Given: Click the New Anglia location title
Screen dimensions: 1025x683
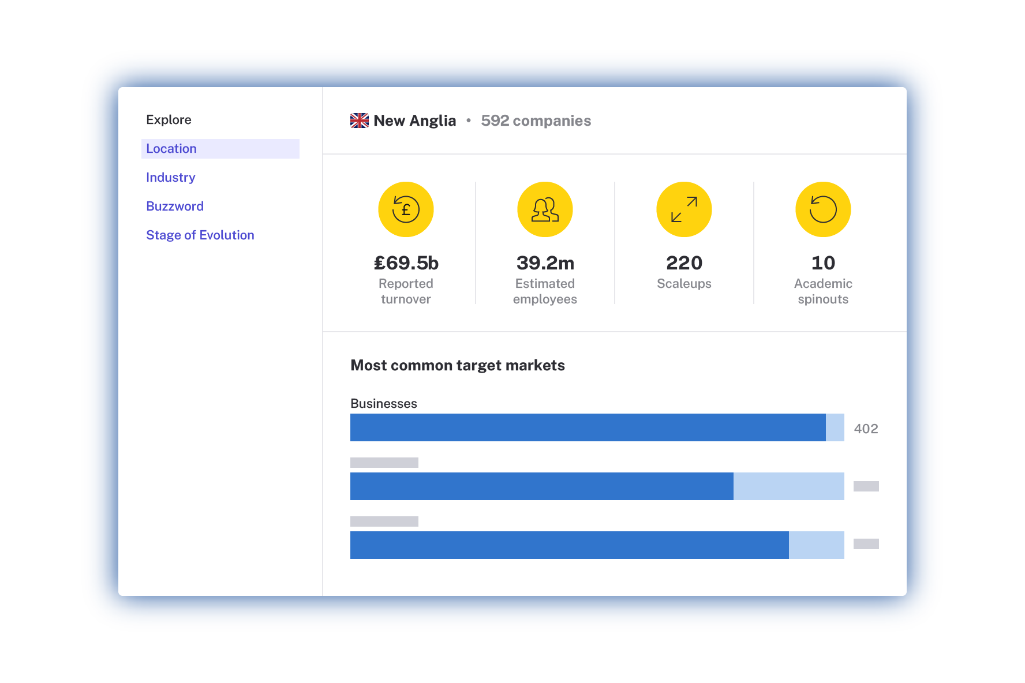Looking at the screenshot, I should click(415, 121).
